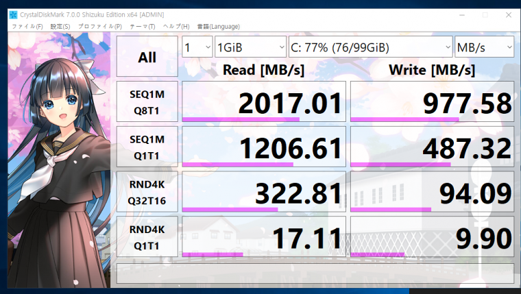
Task: Click the Read [MB/s] column header
Action: tap(263, 70)
